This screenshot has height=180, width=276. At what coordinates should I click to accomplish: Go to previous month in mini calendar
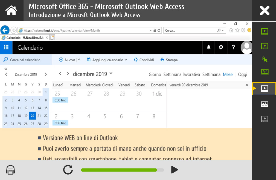pos(6,74)
